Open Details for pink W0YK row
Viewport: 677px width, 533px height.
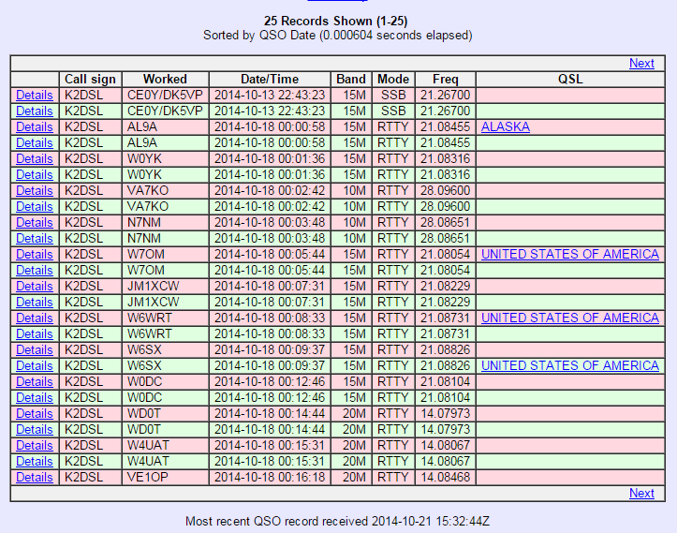(x=35, y=159)
